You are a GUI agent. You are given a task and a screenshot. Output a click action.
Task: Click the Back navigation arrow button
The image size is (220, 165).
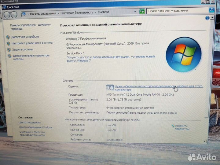click(7, 15)
